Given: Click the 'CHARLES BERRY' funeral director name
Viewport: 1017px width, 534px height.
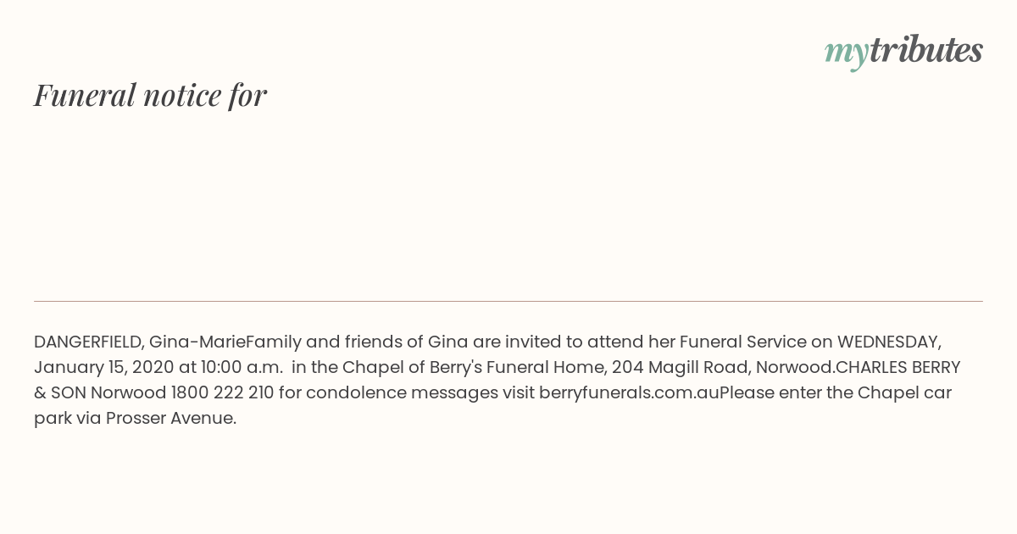Looking at the screenshot, I should pos(898,368).
